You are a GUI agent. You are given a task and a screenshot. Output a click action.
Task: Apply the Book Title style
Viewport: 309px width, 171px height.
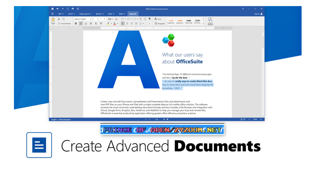(189, 21)
